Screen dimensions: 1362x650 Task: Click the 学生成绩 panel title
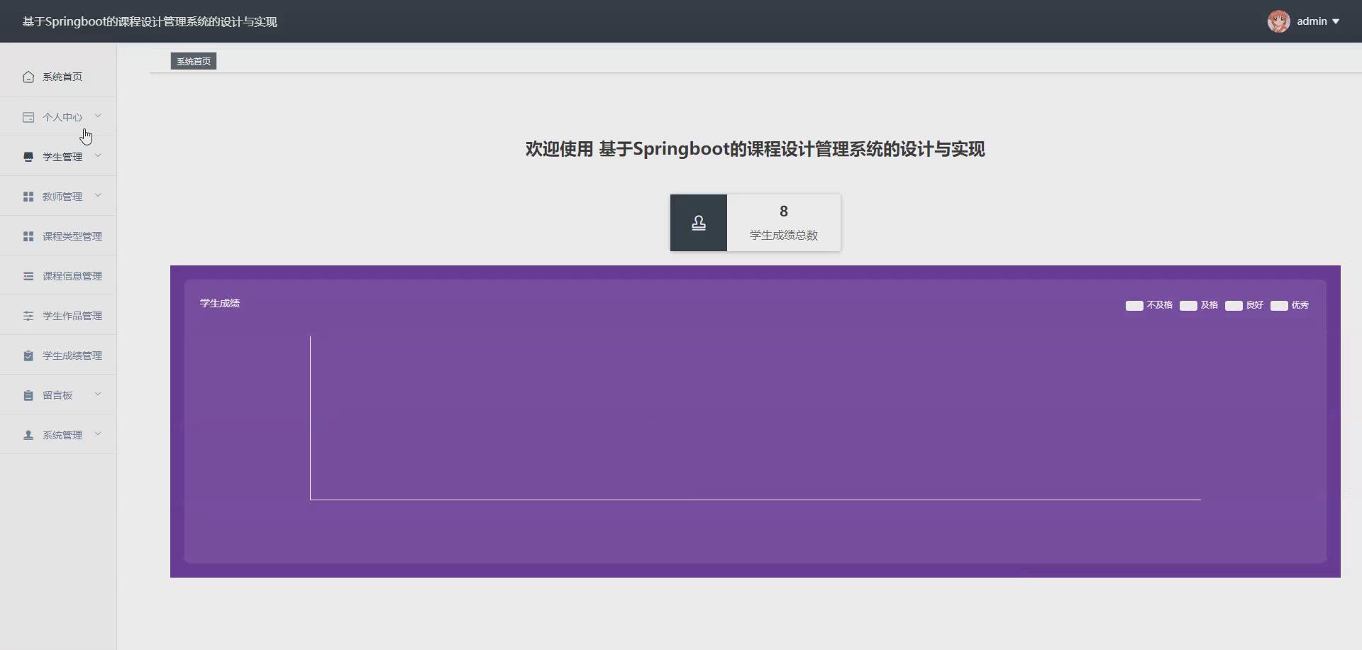[x=218, y=302]
